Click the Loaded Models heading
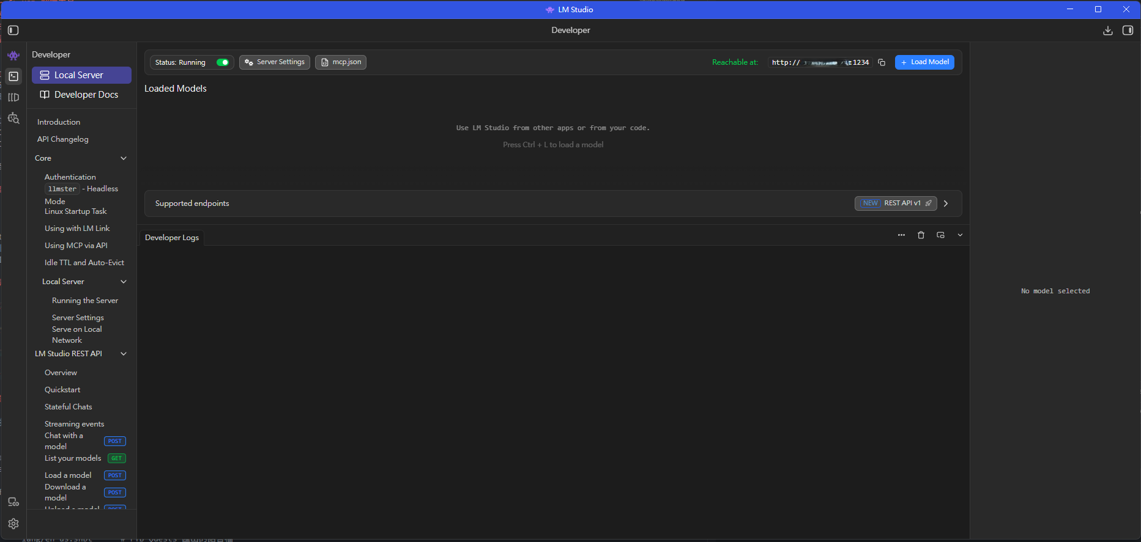This screenshot has width=1141, height=542. point(176,89)
